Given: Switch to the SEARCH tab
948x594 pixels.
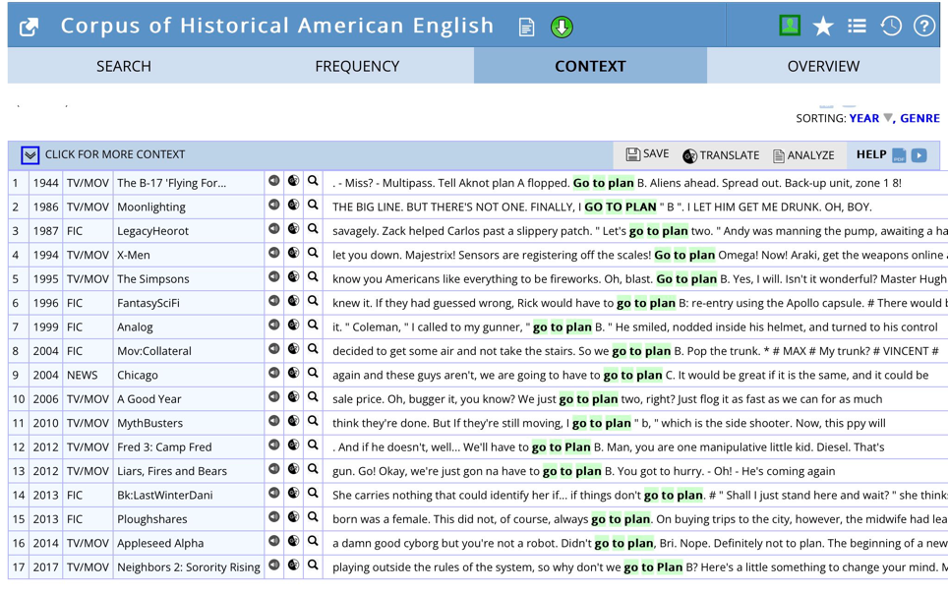Looking at the screenshot, I should pyautogui.click(x=124, y=66).
